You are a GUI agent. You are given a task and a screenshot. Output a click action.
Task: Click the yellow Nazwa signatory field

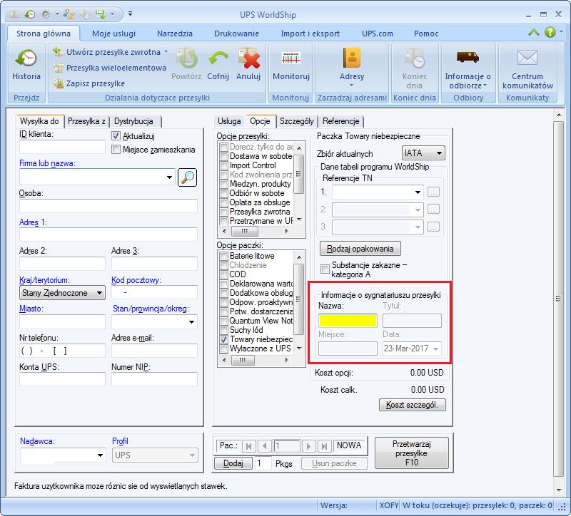click(x=348, y=321)
